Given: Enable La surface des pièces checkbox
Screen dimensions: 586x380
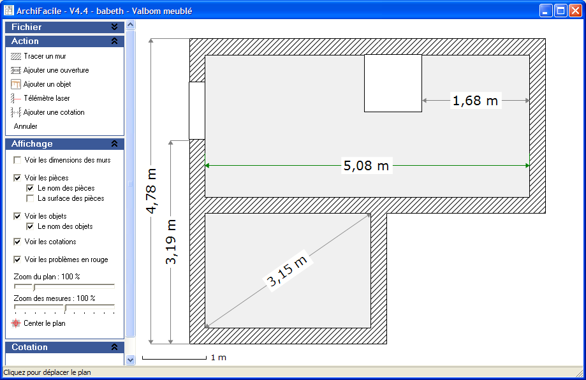Looking at the screenshot, I should click(30, 198).
